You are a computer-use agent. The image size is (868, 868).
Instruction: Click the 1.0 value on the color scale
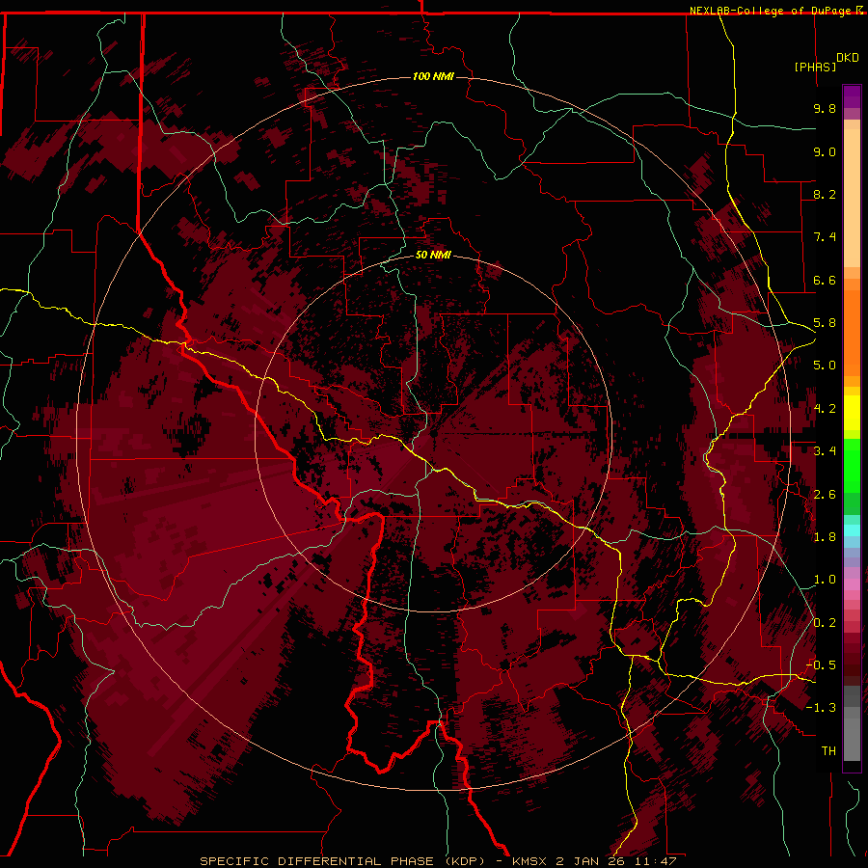pos(825,580)
